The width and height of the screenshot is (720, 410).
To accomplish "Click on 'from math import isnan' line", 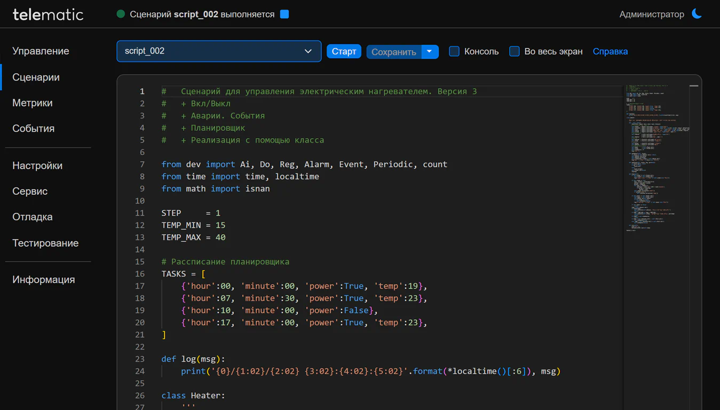I will pos(216,188).
